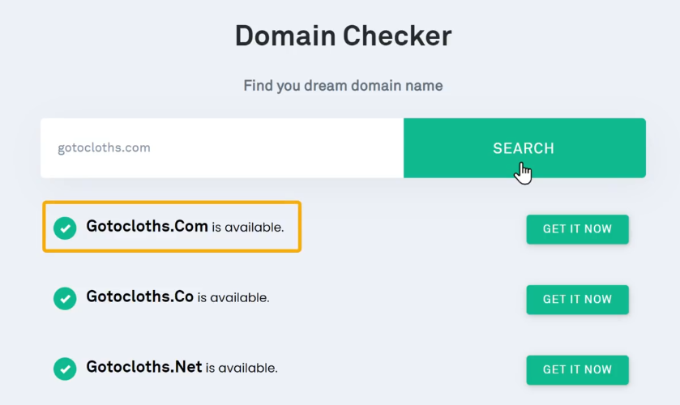The height and width of the screenshot is (405, 680).
Task: Click the 'Find you dream domain name' subtitle
Action: pyautogui.click(x=343, y=86)
